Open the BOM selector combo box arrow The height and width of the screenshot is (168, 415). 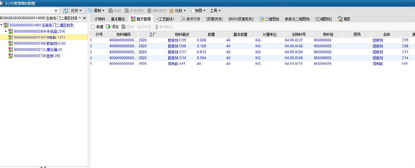(84, 18)
